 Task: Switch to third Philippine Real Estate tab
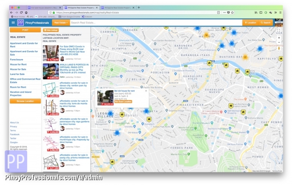117,8
